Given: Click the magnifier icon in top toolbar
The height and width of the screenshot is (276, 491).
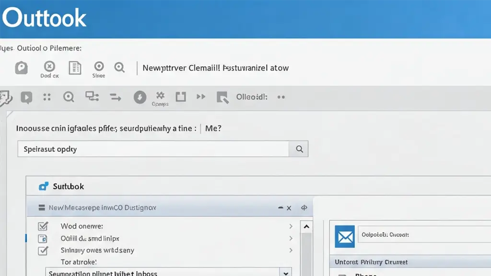Looking at the screenshot, I should point(119,68).
